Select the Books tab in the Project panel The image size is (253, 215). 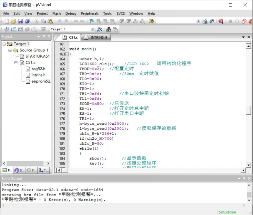point(19,170)
